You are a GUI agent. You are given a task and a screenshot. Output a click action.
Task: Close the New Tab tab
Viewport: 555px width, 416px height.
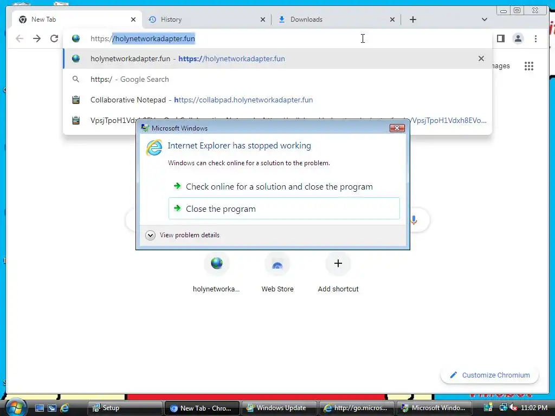pyautogui.click(x=133, y=20)
